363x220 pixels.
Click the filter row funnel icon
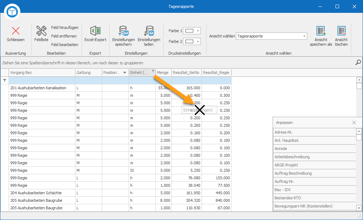pyautogui.click(x=5, y=80)
